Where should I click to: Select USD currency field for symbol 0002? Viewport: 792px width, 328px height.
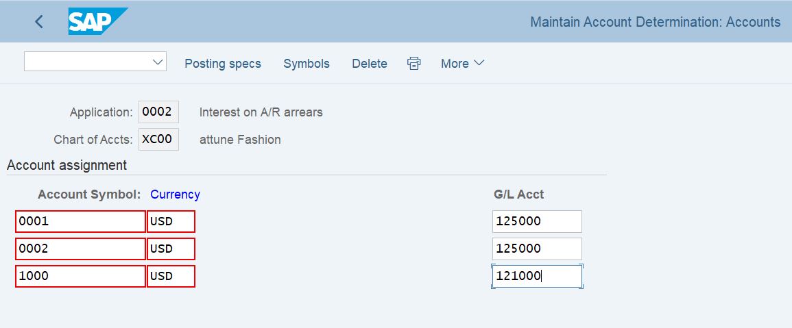[x=171, y=249]
